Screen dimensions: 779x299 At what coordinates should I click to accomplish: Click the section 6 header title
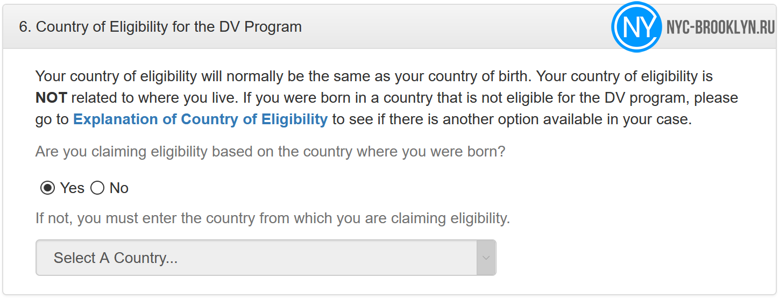160,27
